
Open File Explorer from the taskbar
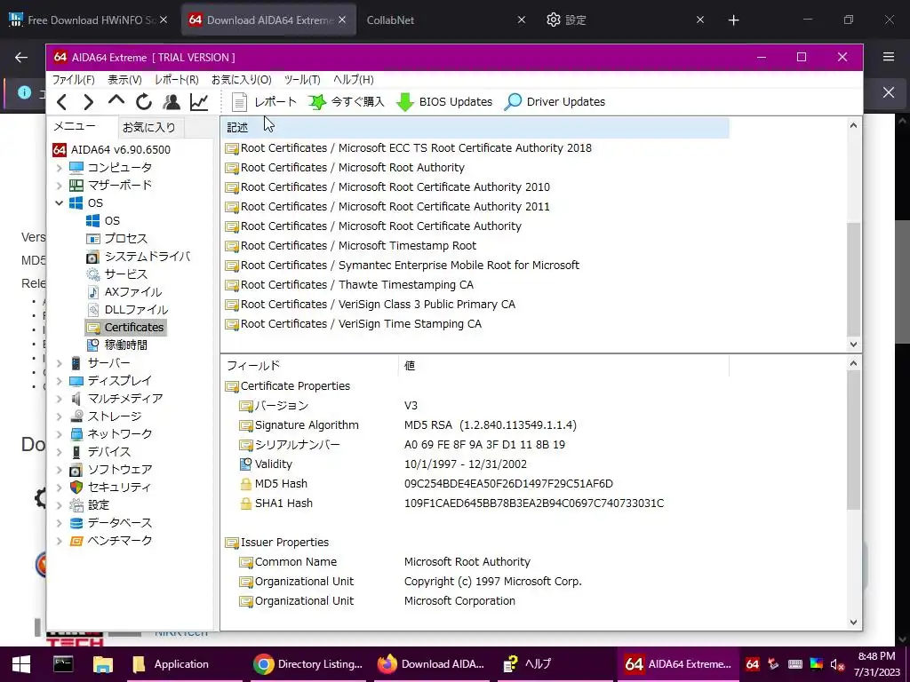[102, 664]
